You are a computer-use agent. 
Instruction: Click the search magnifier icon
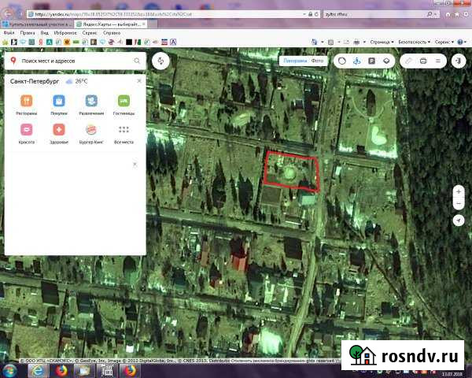137,61
